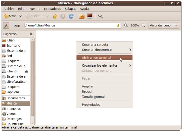This screenshot has width=182, height=131.
Task: Click into the Lugar path field
Action: (x=73, y=25)
